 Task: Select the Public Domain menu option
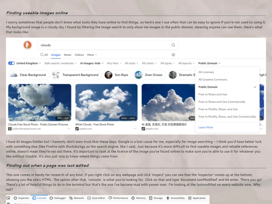(x=227, y=87)
